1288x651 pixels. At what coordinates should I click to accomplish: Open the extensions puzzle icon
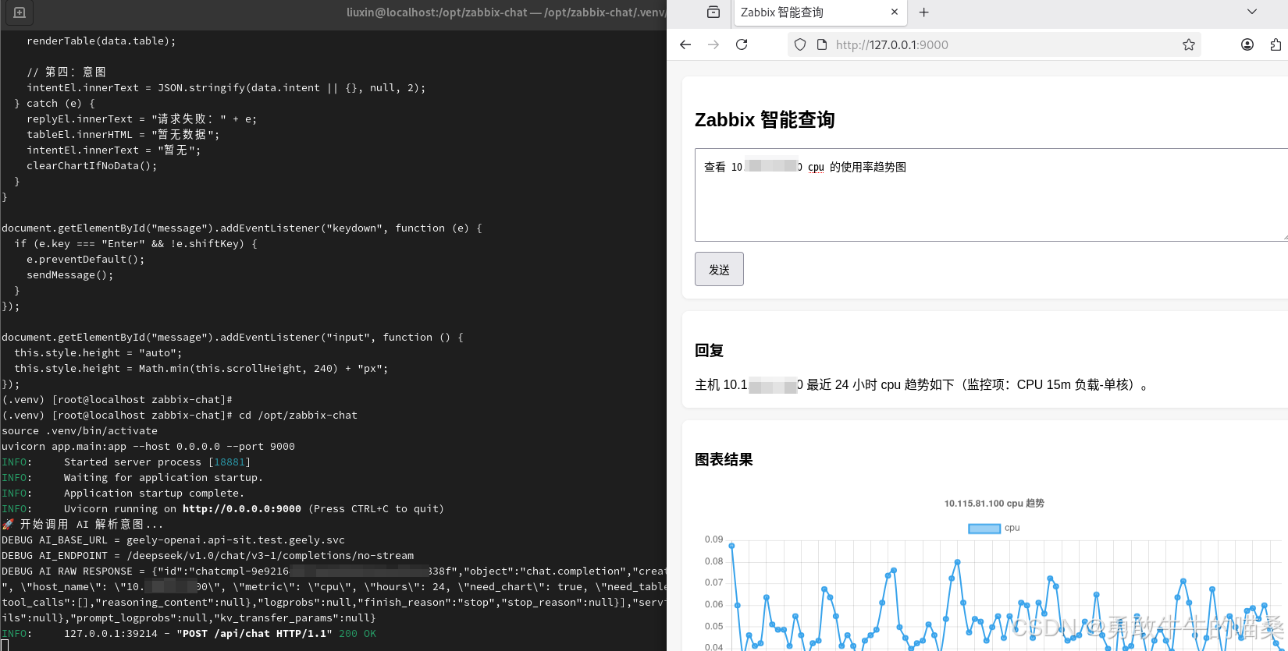[x=1276, y=44]
